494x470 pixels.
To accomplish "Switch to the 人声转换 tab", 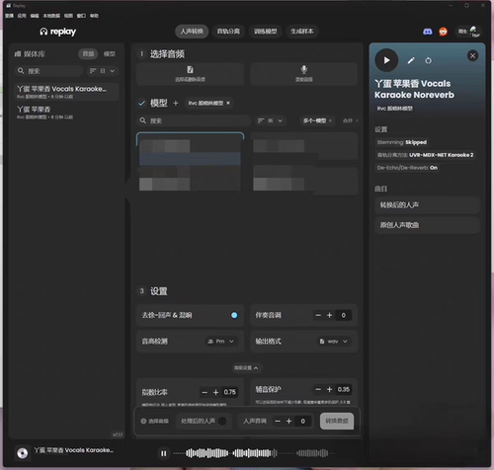I will (x=192, y=32).
